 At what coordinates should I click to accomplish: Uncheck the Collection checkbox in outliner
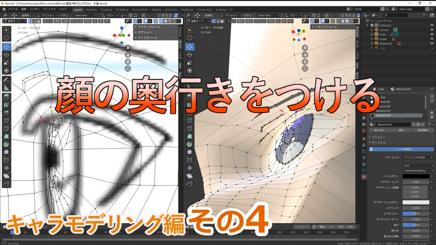click(x=372, y=25)
